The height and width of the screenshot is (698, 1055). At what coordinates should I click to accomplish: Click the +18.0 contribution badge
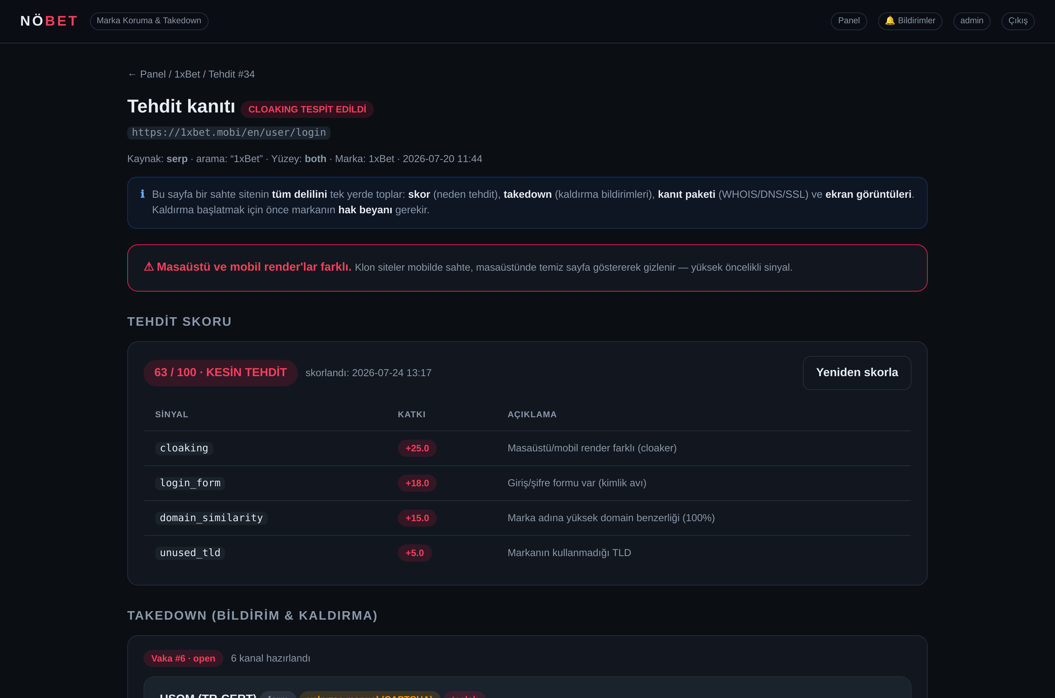(x=417, y=483)
